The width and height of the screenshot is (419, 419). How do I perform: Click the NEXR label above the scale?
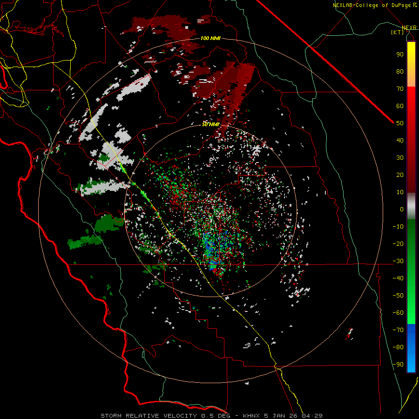[409, 27]
